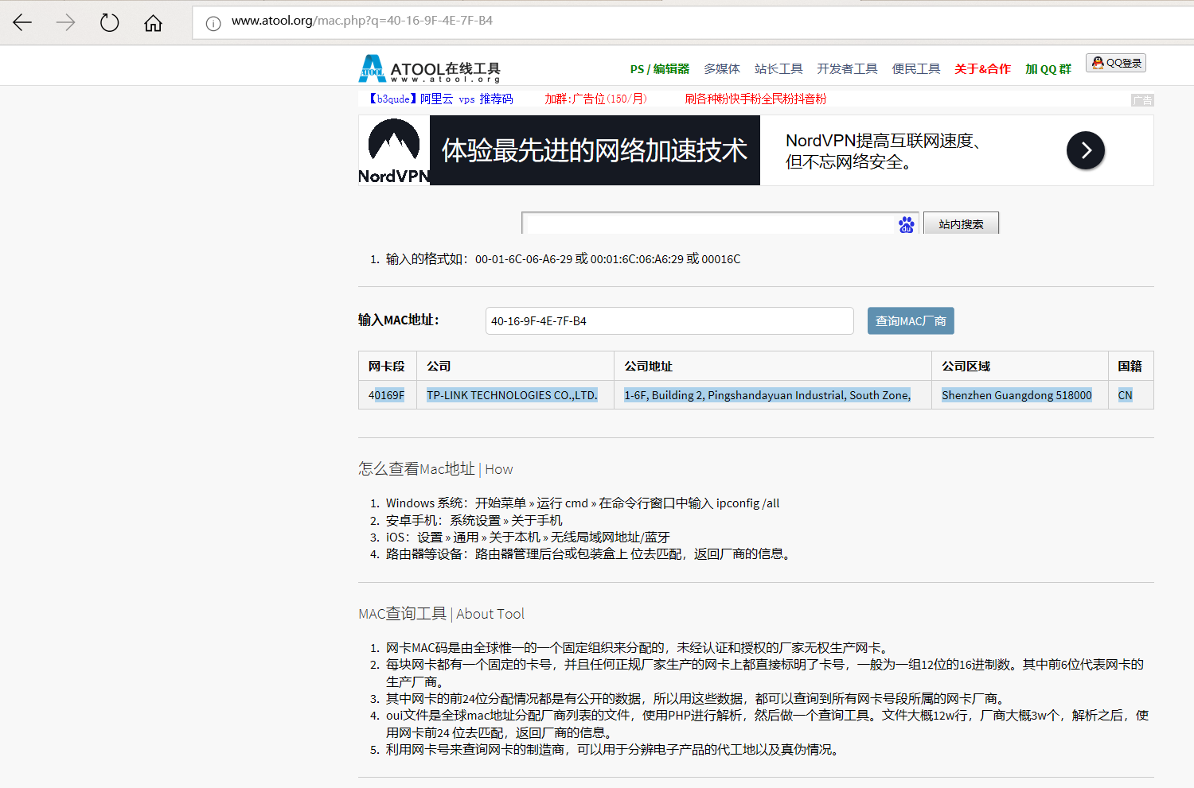This screenshot has width=1194, height=788.
Task: Open the browser home page icon
Action: click(x=153, y=23)
